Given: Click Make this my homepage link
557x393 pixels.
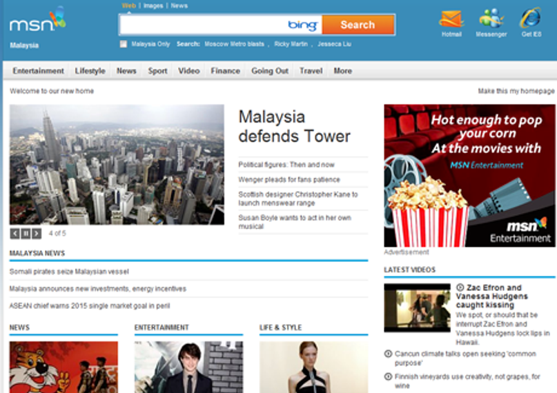Looking at the screenshot, I should (516, 91).
